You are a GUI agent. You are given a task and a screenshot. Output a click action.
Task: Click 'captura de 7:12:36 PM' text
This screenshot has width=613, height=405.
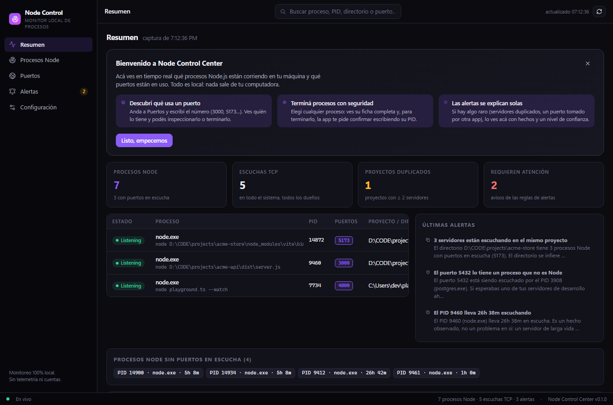170,38
